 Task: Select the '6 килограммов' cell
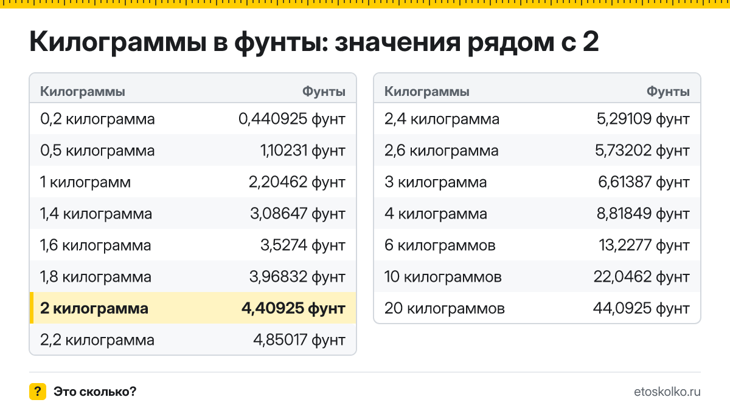pyautogui.click(x=440, y=245)
